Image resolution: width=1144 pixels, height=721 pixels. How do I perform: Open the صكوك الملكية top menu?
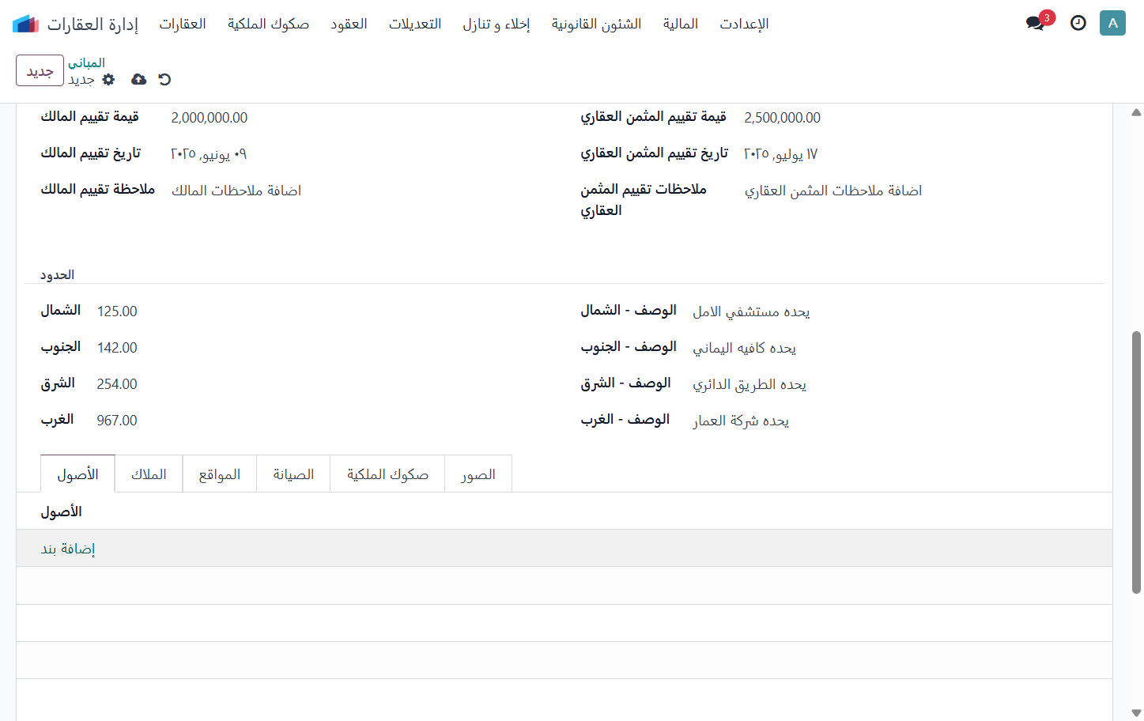[268, 24]
